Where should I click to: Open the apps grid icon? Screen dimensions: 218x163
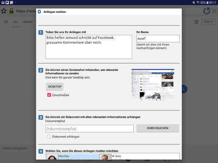pos(196,22)
